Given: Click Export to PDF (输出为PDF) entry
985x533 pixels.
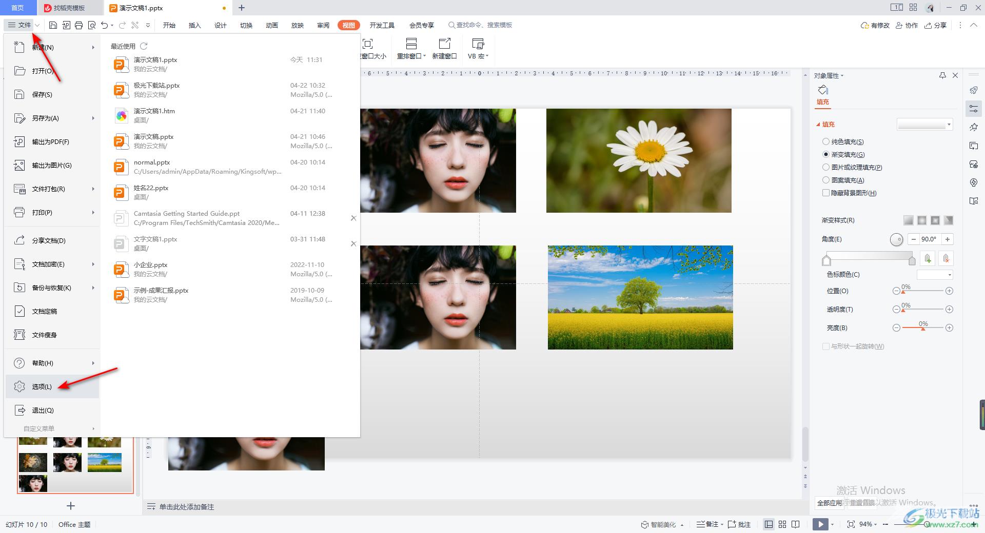Looking at the screenshot, I should 52,141.
